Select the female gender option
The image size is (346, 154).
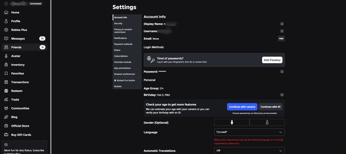coord(267,122)
